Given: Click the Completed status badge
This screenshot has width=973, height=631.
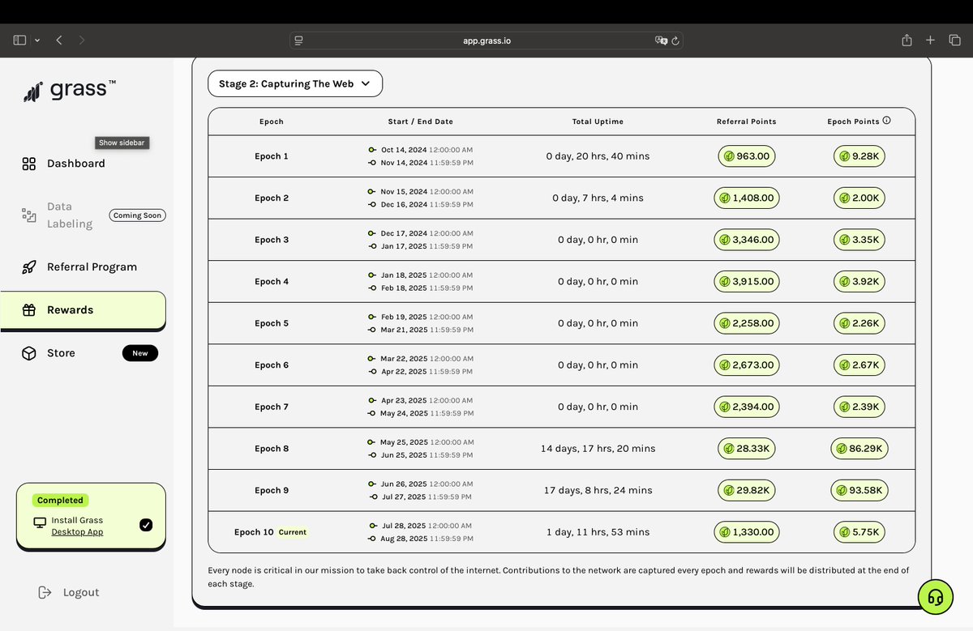Looking at the screenshot, I should click(x=60, y=501).
